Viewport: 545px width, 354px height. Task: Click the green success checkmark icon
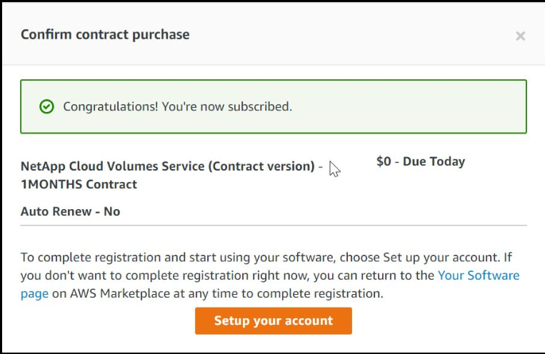[x=46, y=106]
